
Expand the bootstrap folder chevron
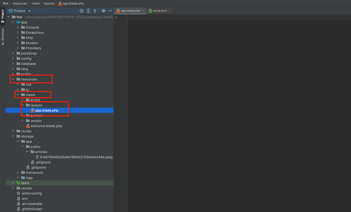coord(13,53)
